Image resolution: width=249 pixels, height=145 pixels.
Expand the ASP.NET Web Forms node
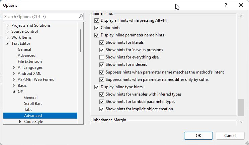point(14,80)
